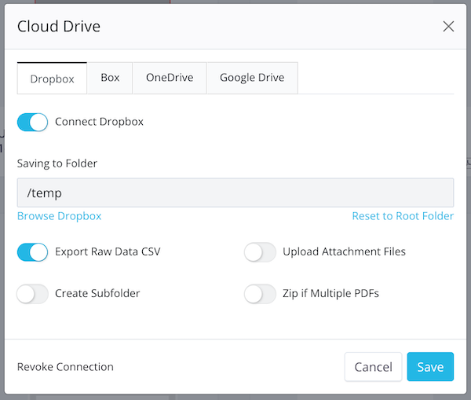Disable the Connect Dropbox switch
This screenshot has width=471, height=400.
pos(32,123)
